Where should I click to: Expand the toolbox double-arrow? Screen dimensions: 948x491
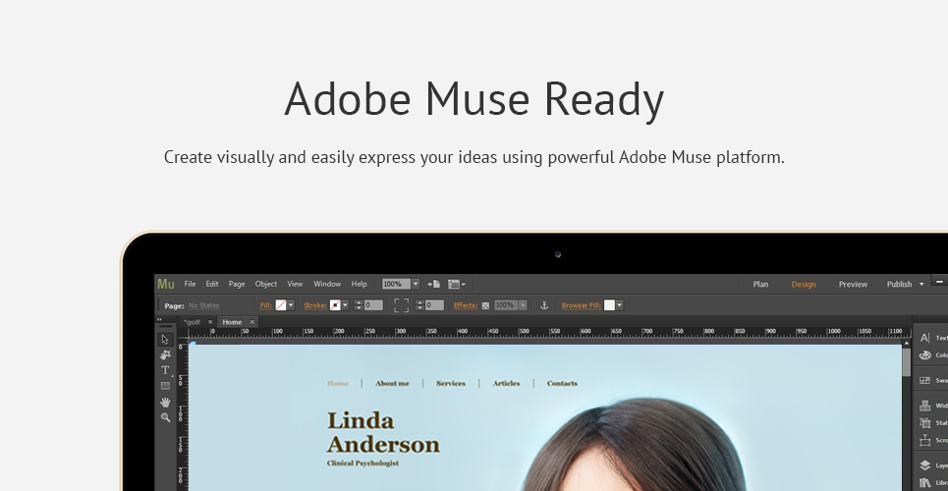coord(159,320)
